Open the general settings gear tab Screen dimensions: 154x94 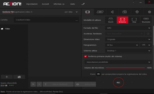[x=149, y=12]
